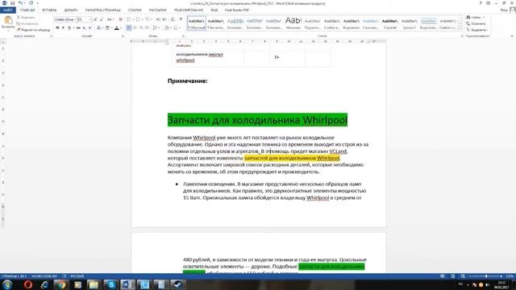Click Numbering list icon

[x=138, y=19]
